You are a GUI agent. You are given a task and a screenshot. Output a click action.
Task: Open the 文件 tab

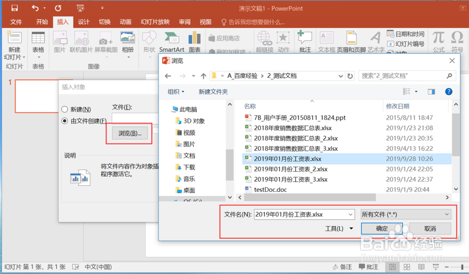point(16,22)
